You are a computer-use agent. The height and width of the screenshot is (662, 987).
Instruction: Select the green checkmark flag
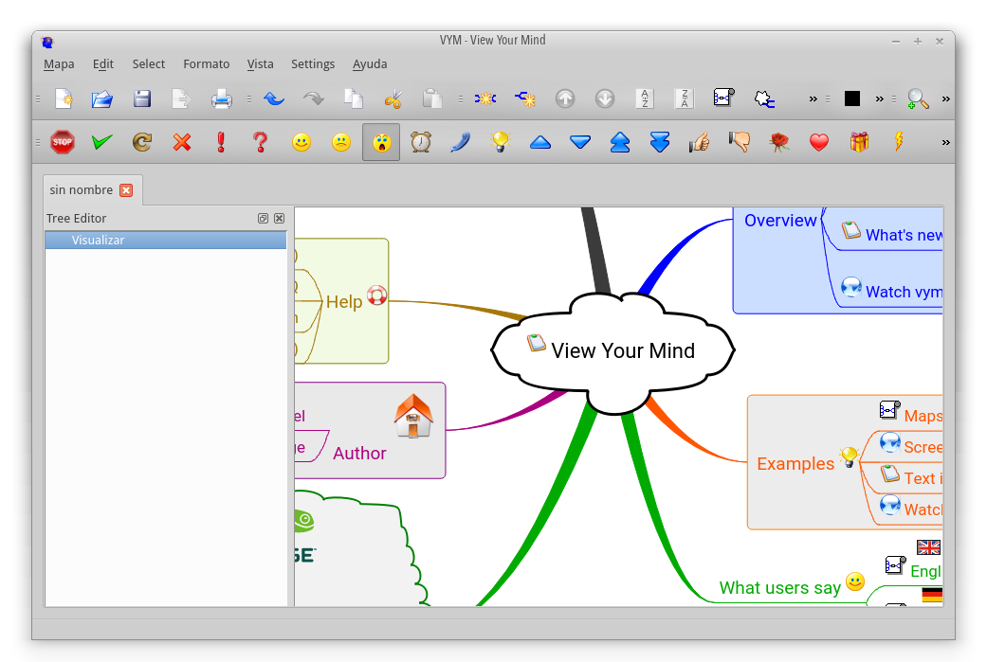pyautogui.click(x=102, y=142)
